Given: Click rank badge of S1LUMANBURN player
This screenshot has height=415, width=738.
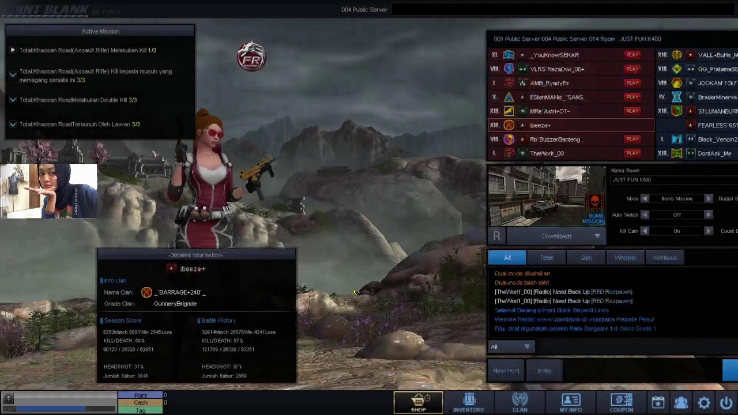Looking at the screenshot, I should click(677, 111).
